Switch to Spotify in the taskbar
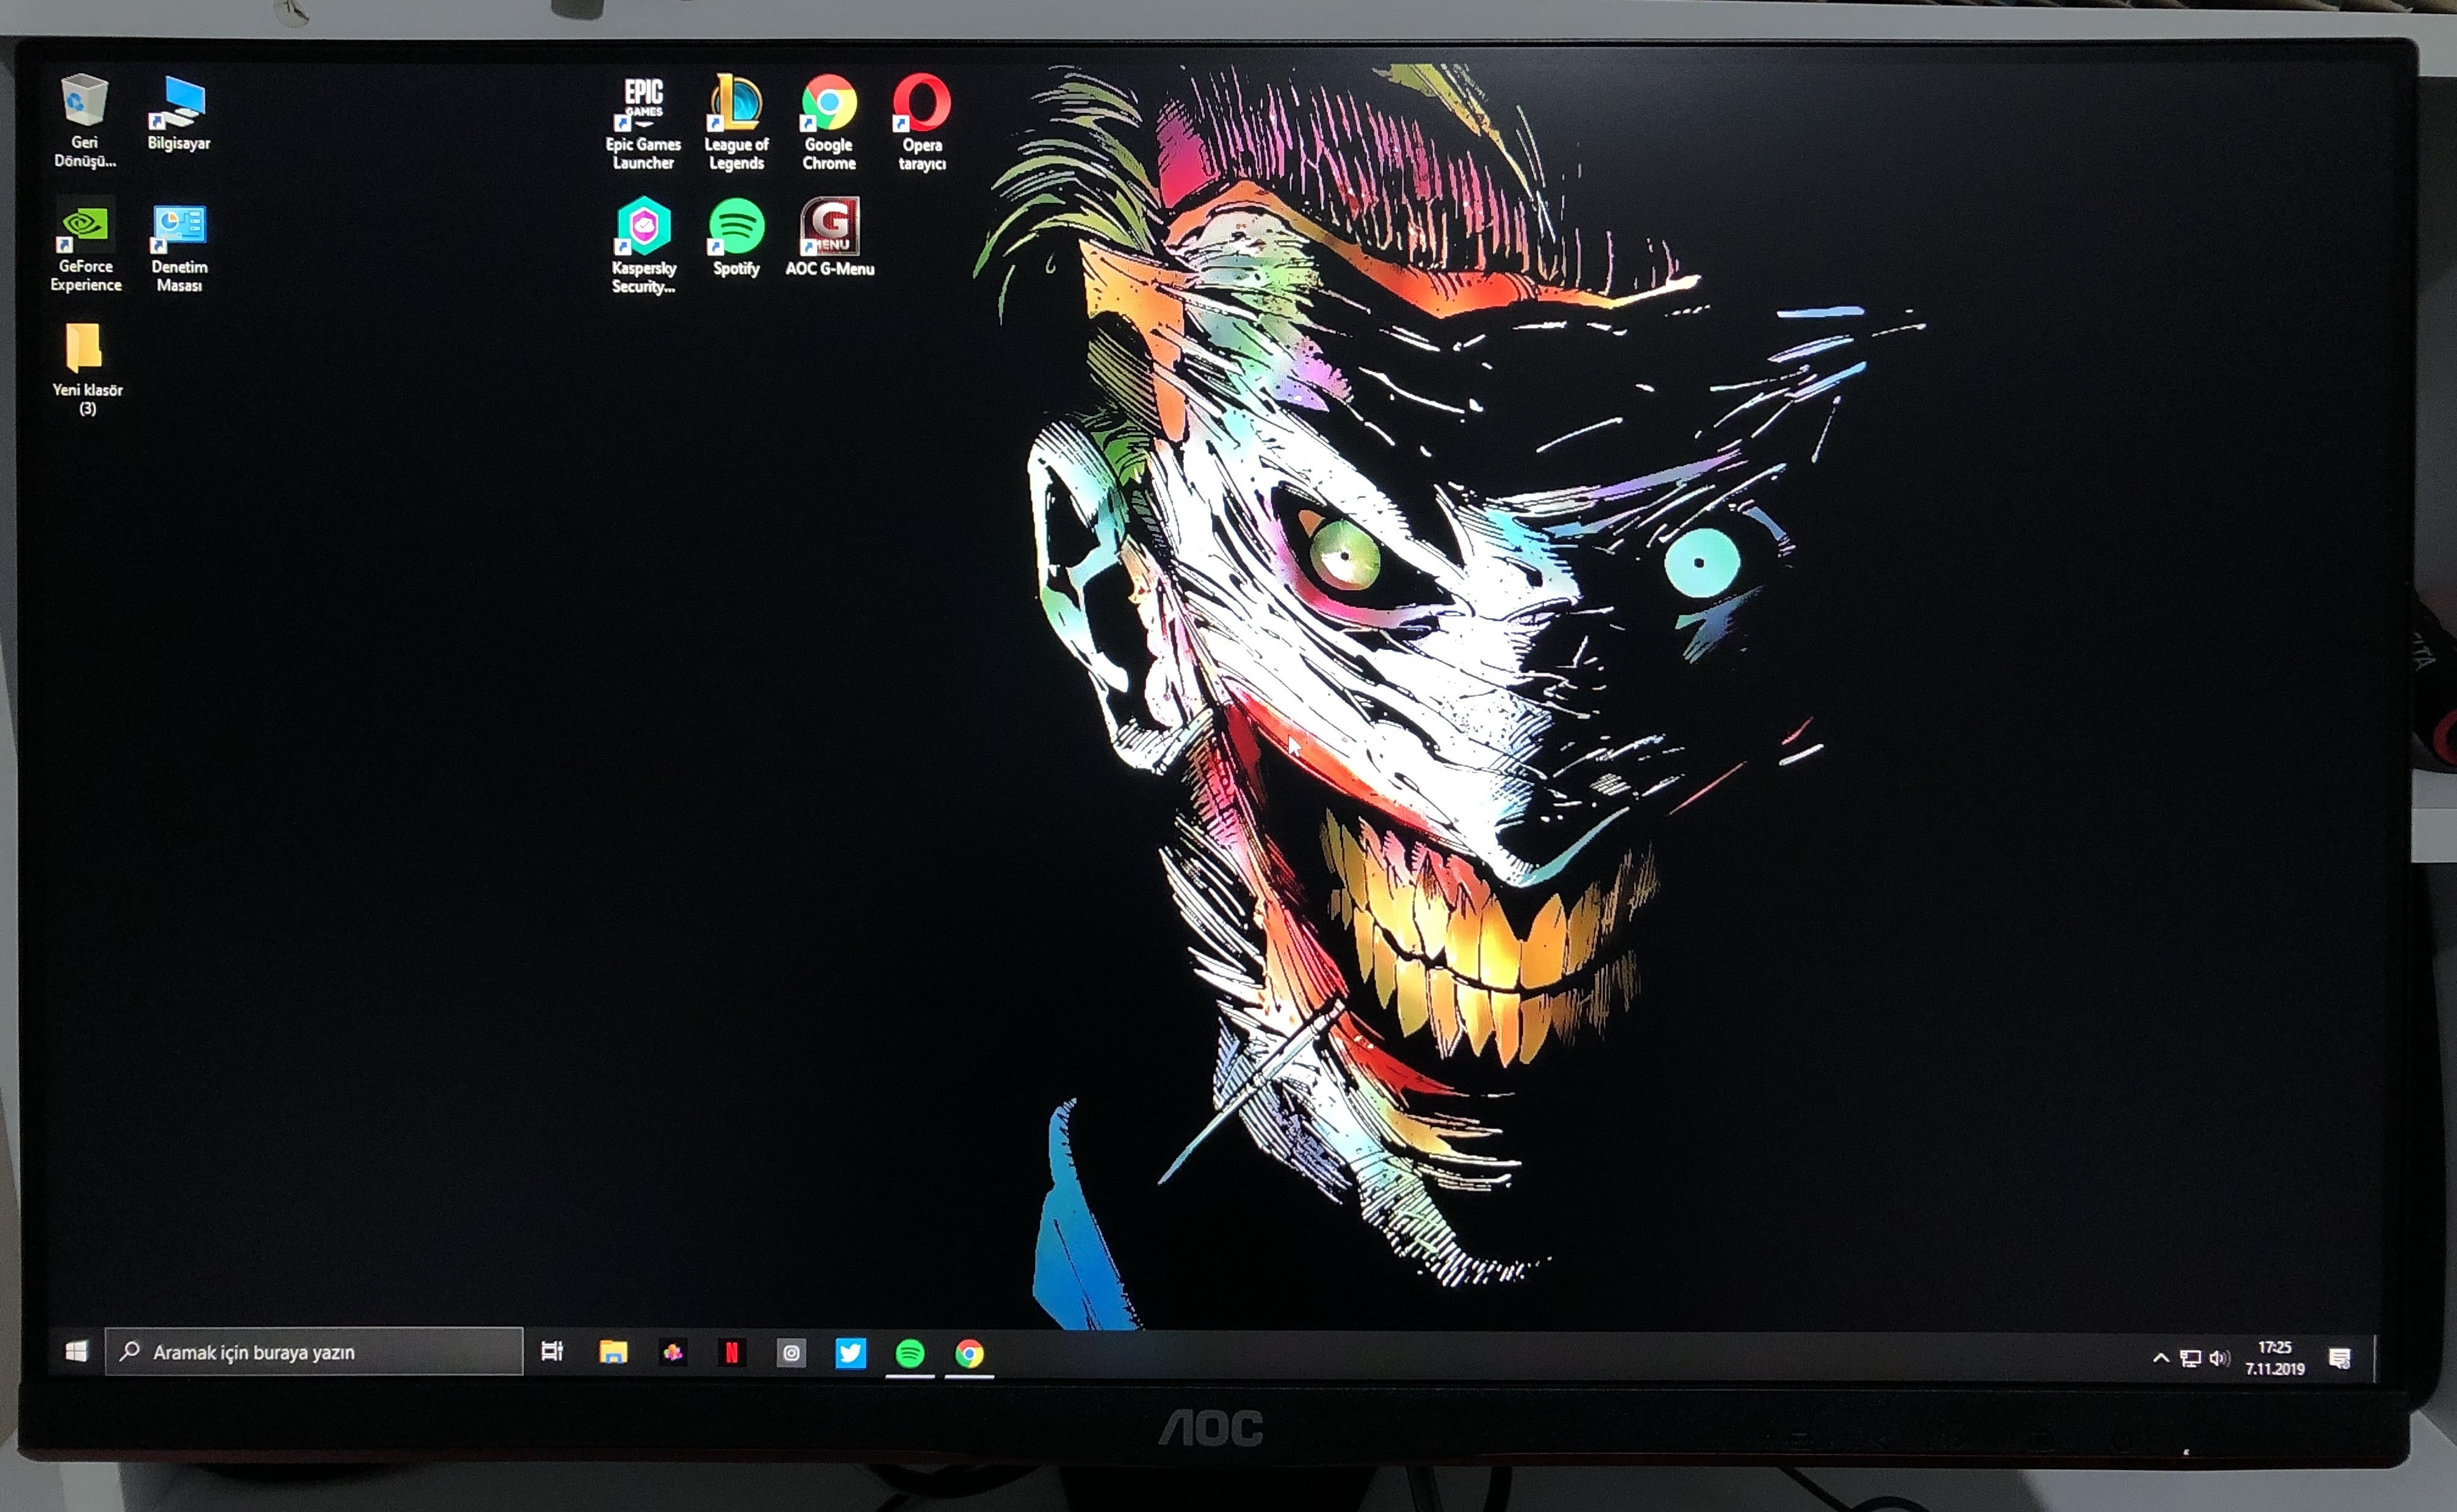This screenshot has height=1512, width=2457. 909,1353
